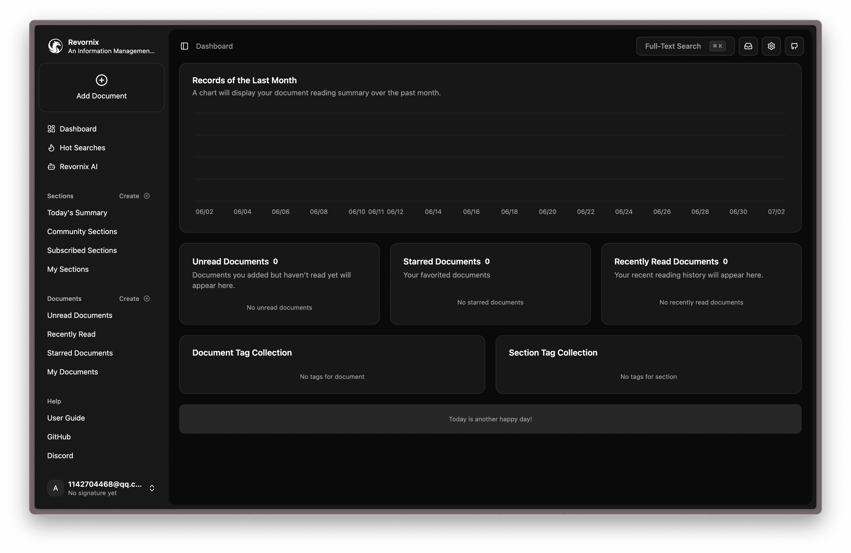Go to Community Sections
The width and height of the screenshot is (851, 553).
pos(82,231)
